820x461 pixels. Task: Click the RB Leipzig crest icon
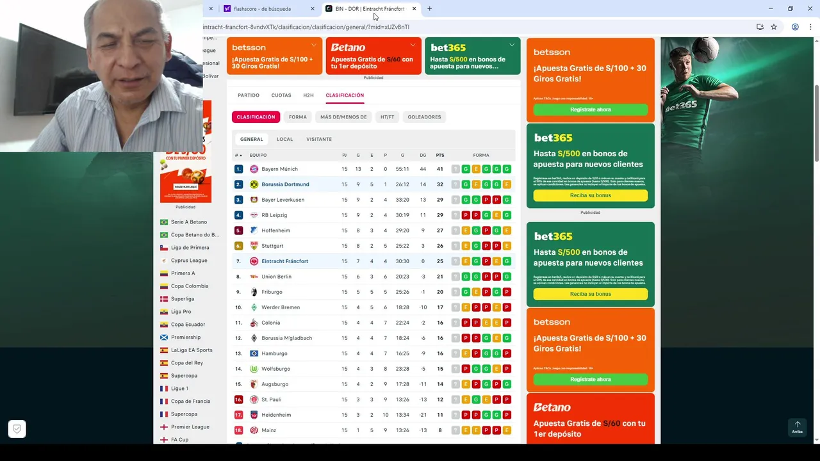click(x=254, y=215)
